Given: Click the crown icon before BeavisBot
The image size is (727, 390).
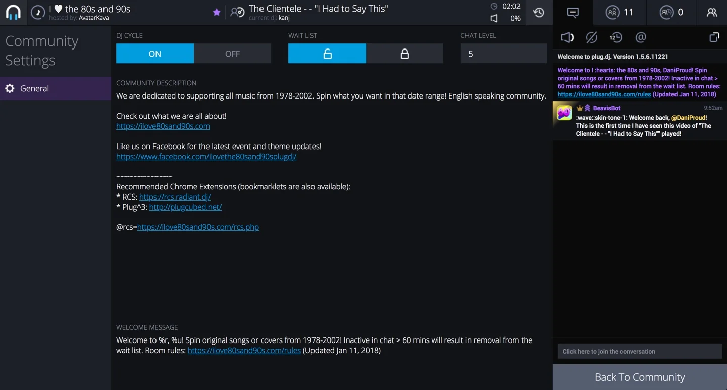Looking at the screenshot, I should pyautogui.click(x=580, y=108).
